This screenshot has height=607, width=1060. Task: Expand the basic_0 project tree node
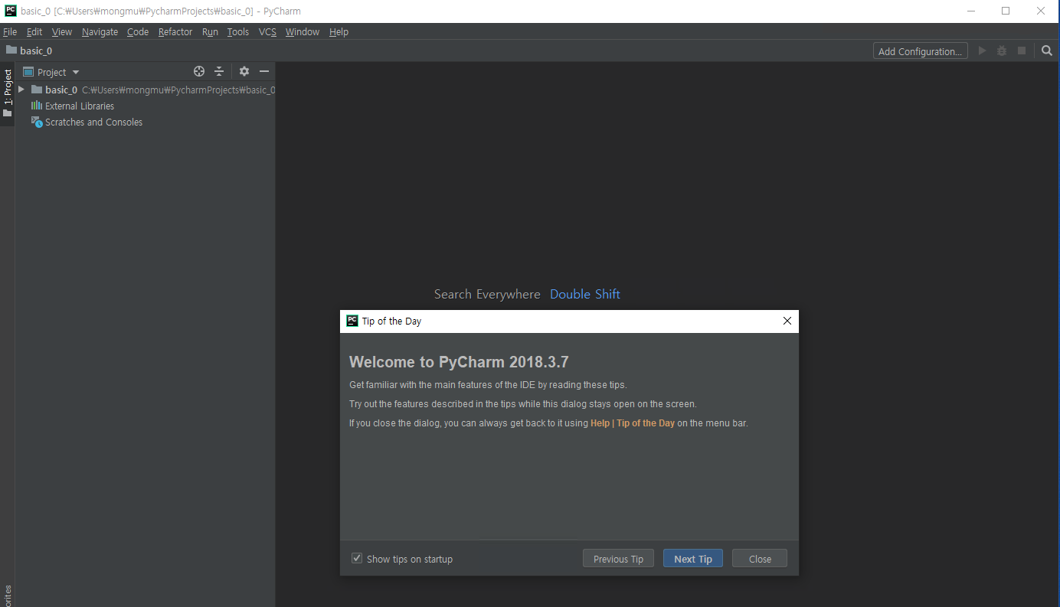point(21,90)
